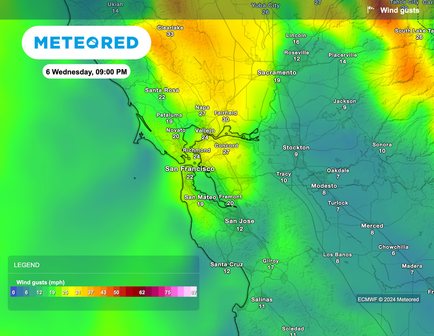Open the date selector showing 6 Wednesday 09:00 PM
The height and width of the screenshot is (336, 434).
87,72
